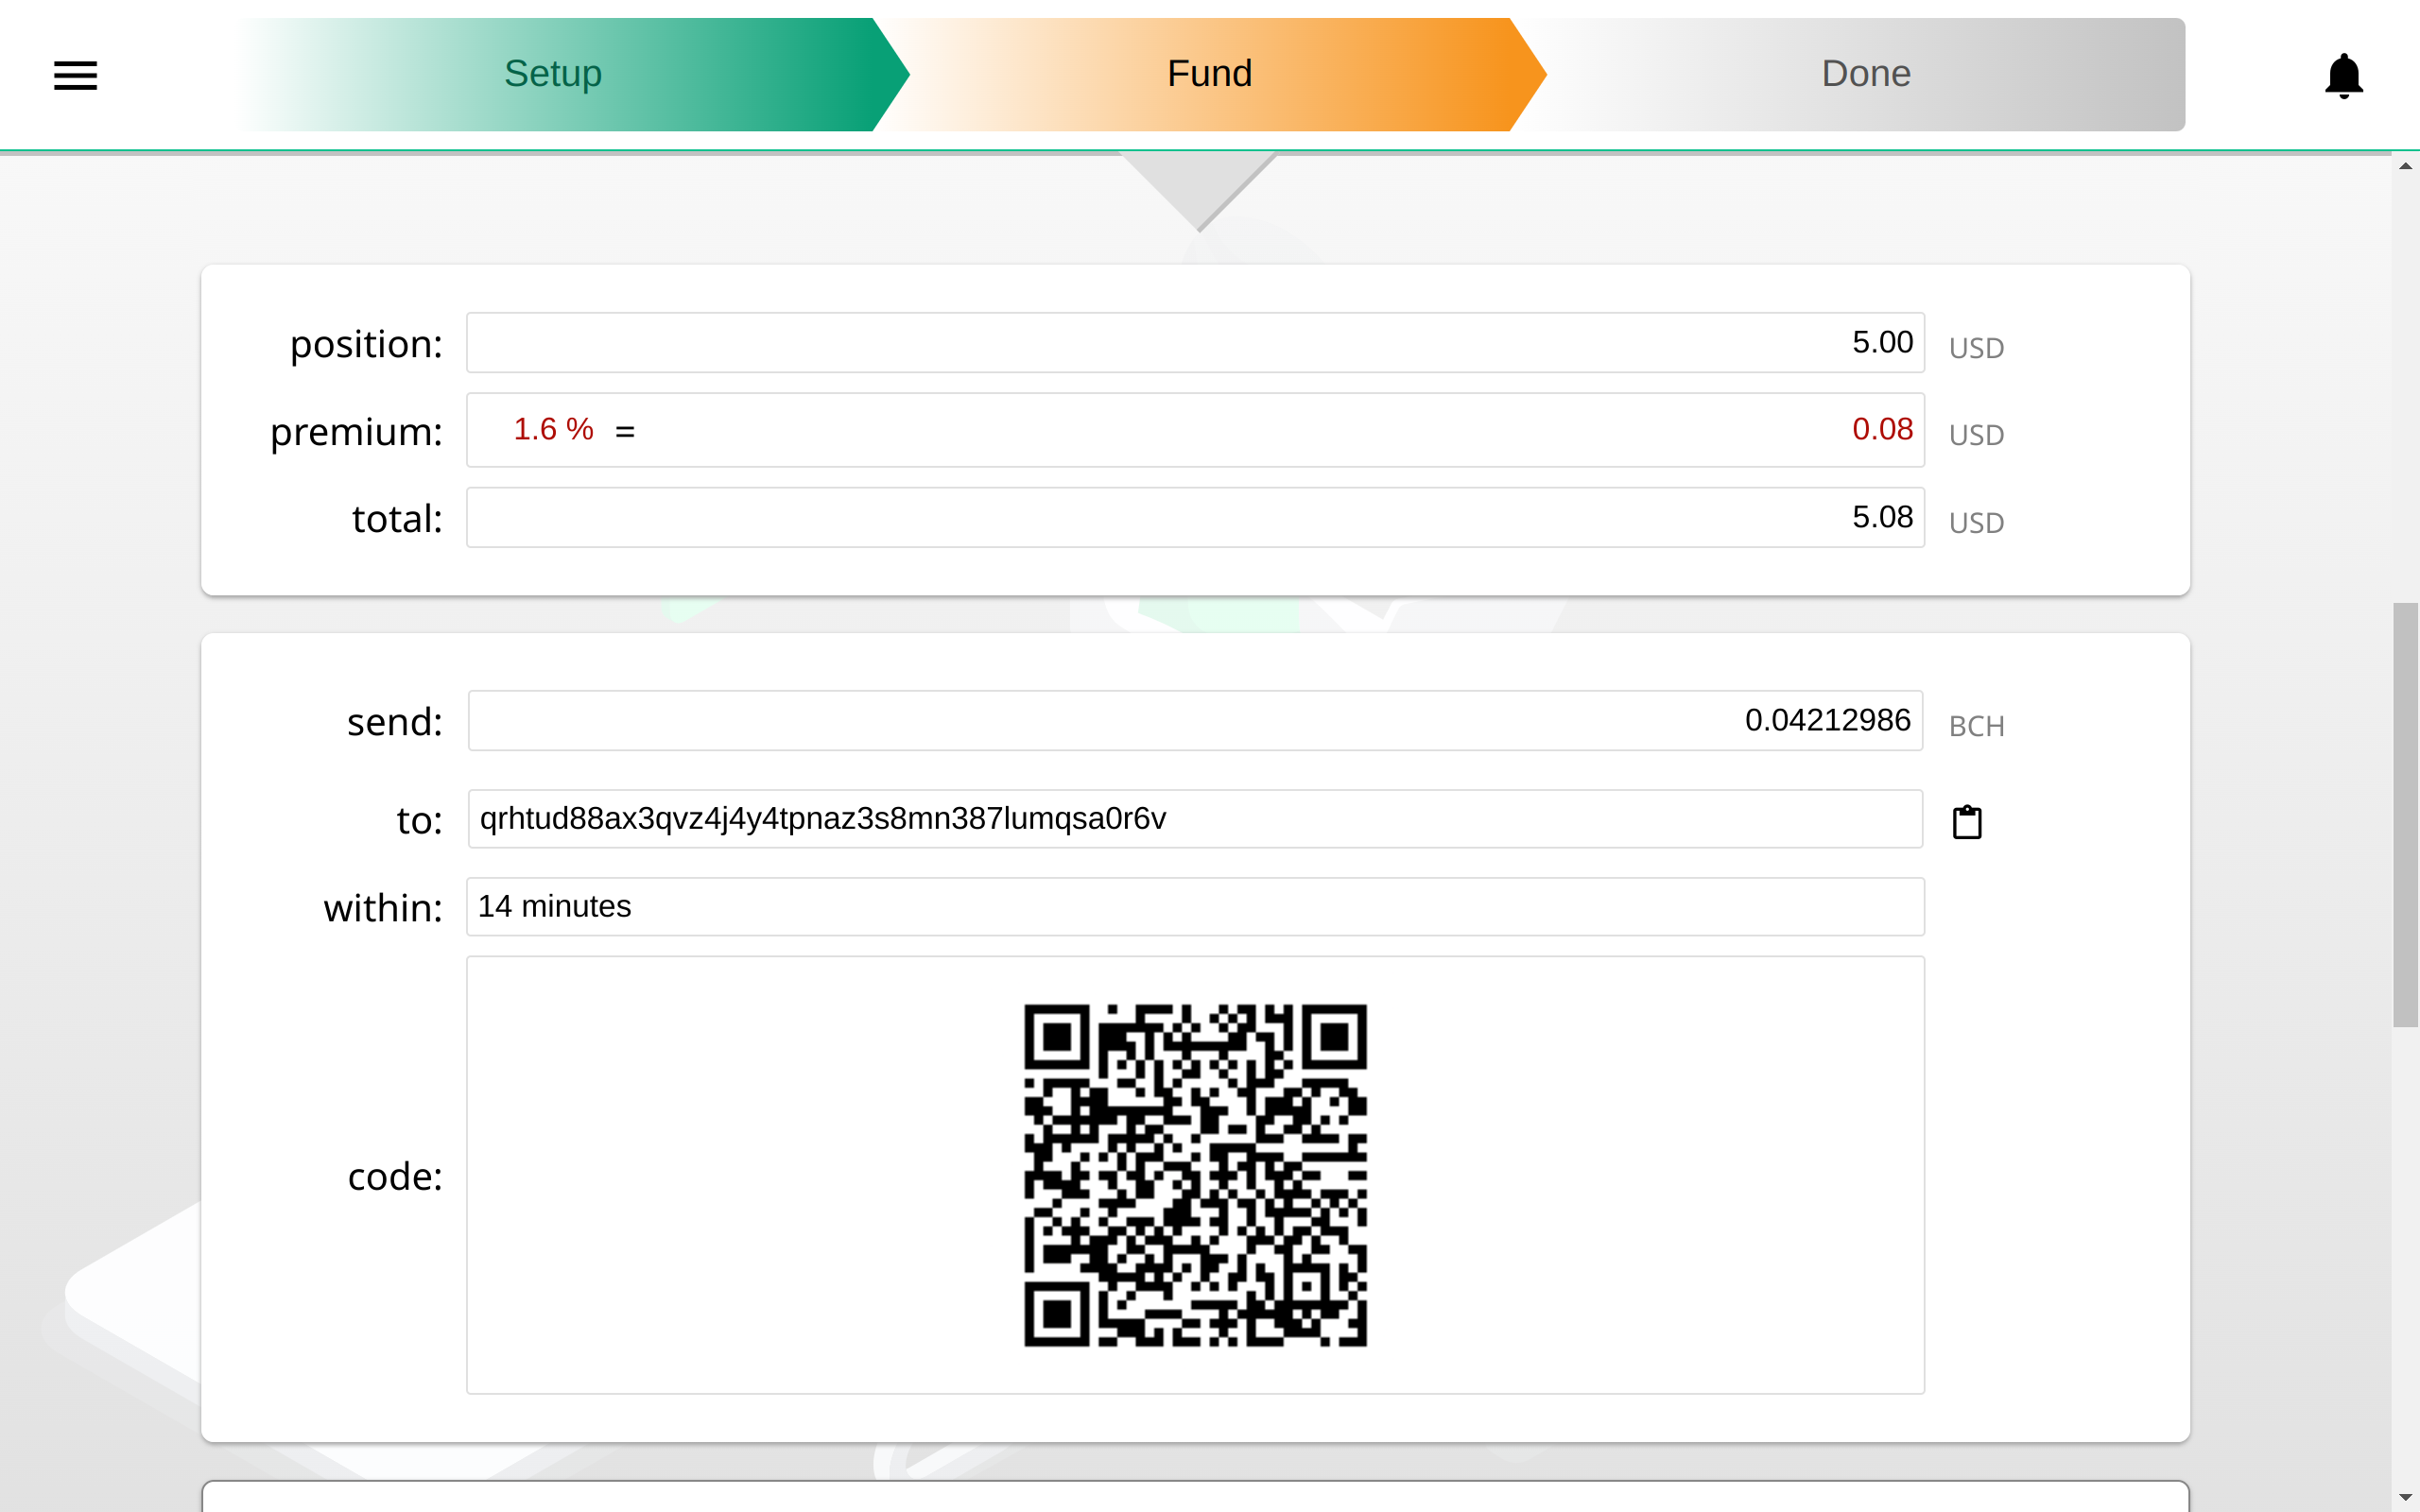Viewport: 2420px width, 1512px height.
Task: Open the notifications bell
Action: click(2343, 76)
